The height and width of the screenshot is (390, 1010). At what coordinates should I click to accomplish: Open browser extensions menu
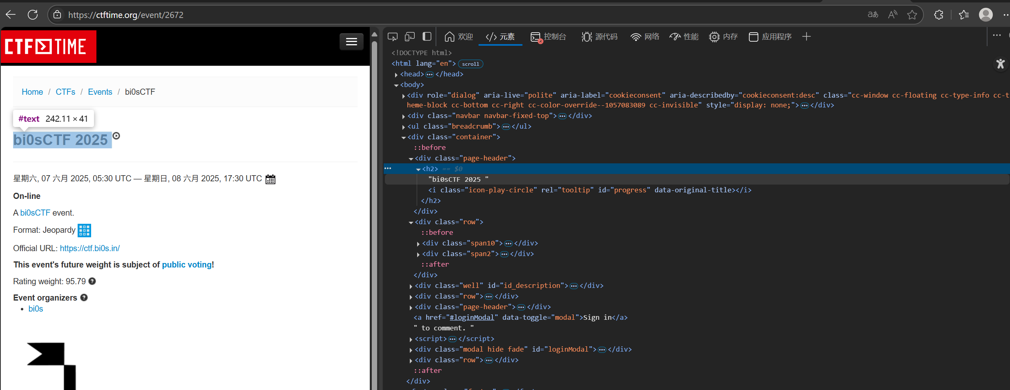(939, 15)
